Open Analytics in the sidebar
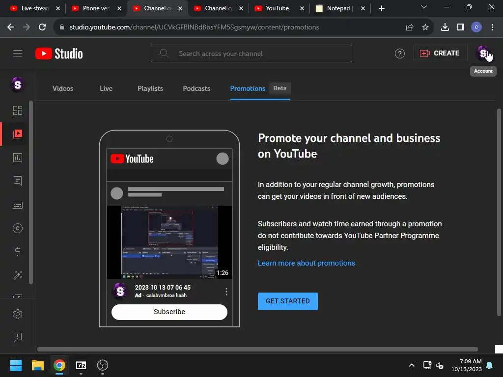The image size is (503, 377). point(18,158)
